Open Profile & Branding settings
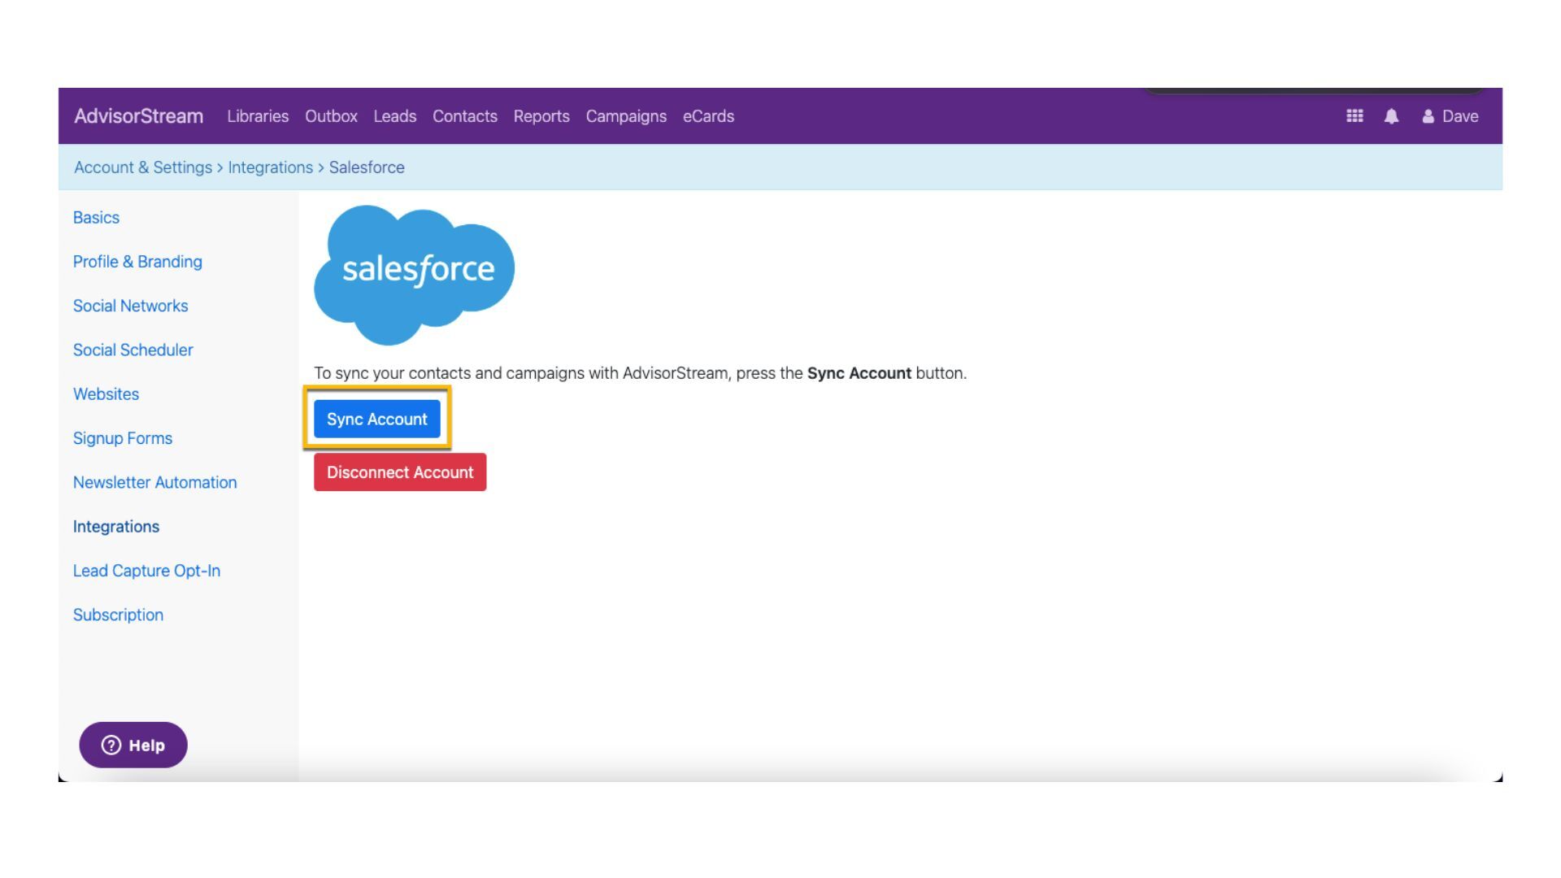Image resolution: width=1561 pixels, height=878 pixels. pyautogui.click(x=137, y=261)
